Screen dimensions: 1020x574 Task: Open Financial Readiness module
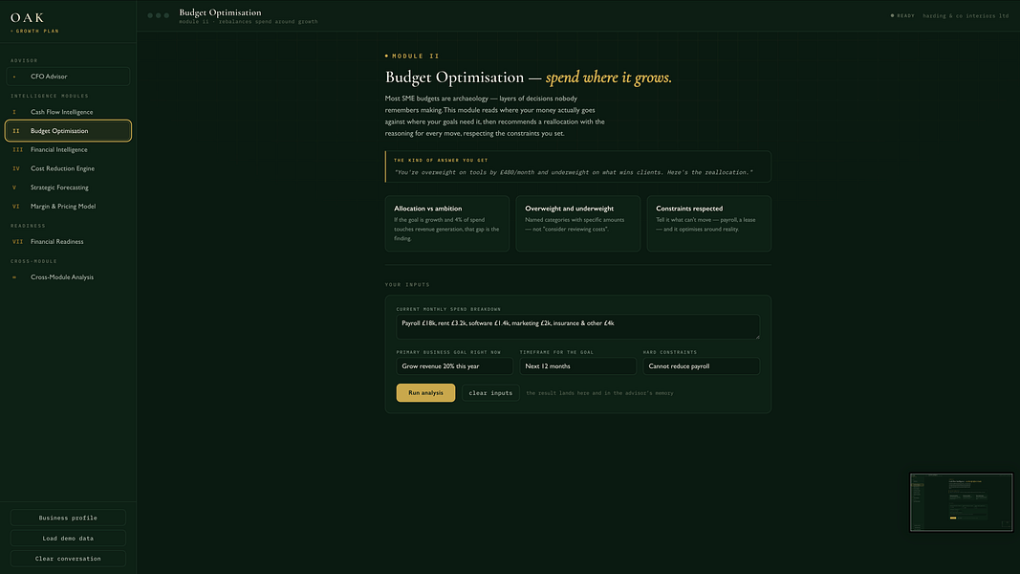point(68,241)
